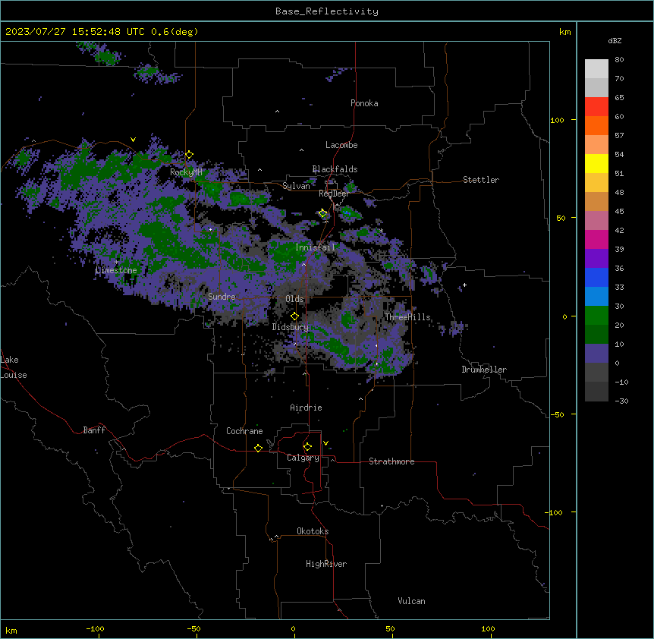Select the yellow diamond marker above Didsbury
The height and width of the screenshot is (639, 654).
point(294,316)
